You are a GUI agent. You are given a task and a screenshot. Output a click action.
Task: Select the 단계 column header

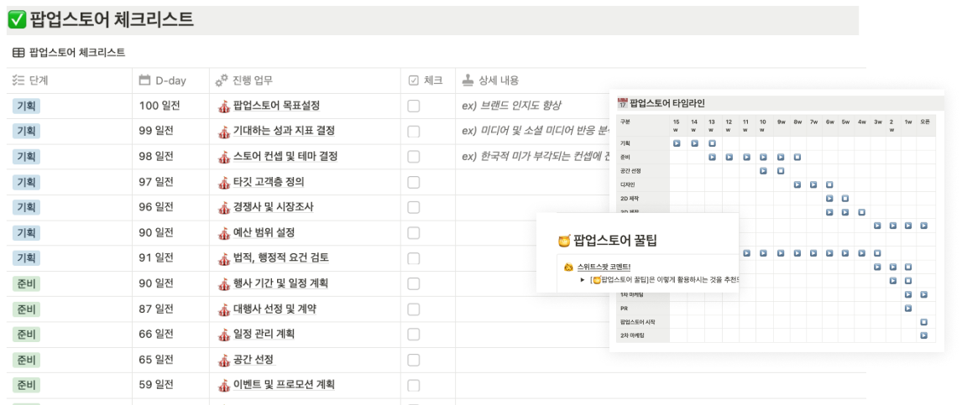70,80
